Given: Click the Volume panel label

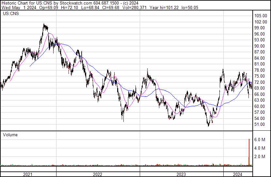Looking at the screenshot, I should pos(10,135).
